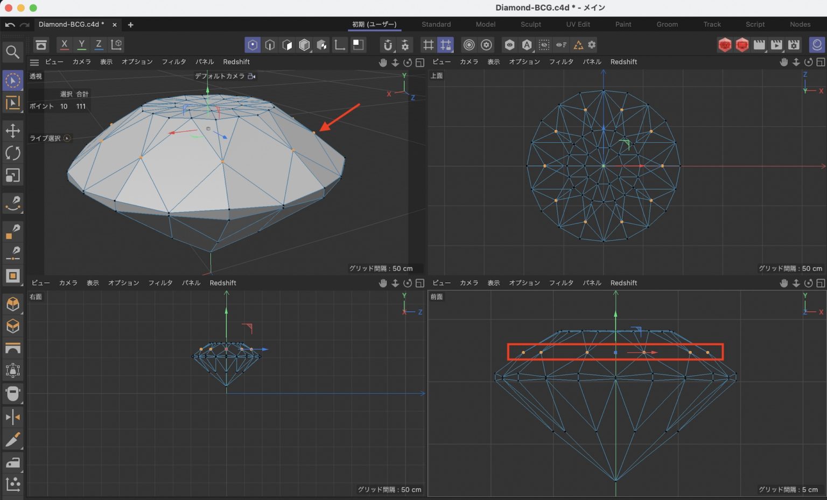Open the カメラ menu in top viewport
This screenshot has height=500, width=827.
click(468, 61)
